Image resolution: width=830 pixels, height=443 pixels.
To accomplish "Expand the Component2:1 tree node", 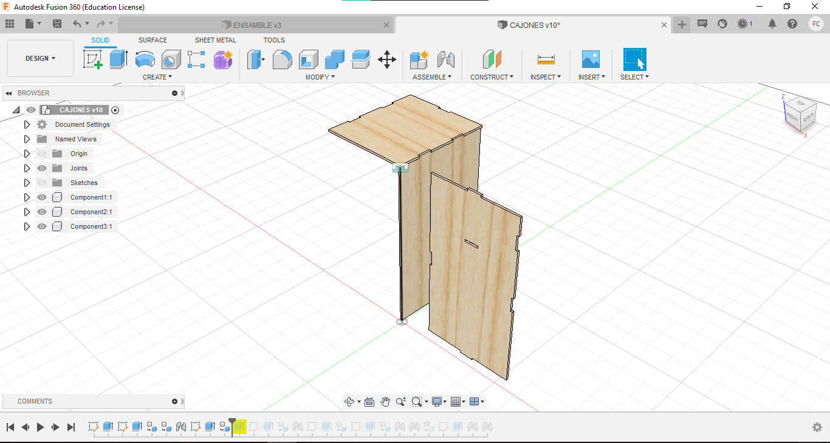I will 27,212.
